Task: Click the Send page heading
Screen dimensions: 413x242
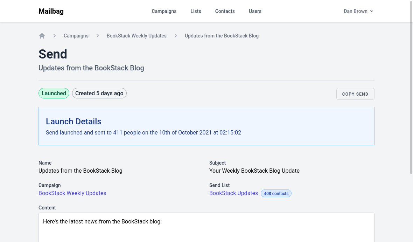Action: [x=53, y=54]
